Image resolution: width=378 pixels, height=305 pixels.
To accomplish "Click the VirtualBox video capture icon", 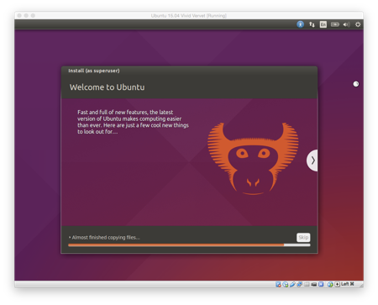I will [x=321, y=284].
